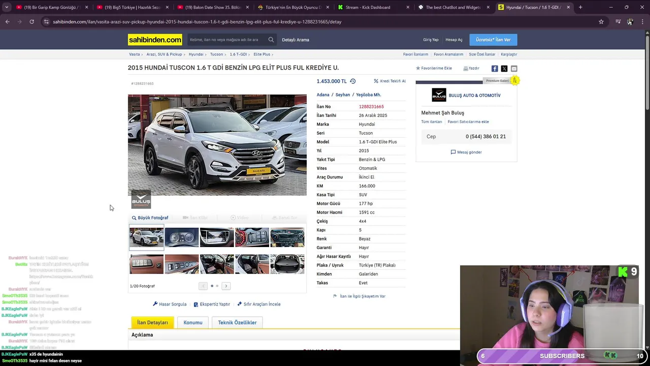Select the speedometer thumbnail photo

[x=182, y=237]
